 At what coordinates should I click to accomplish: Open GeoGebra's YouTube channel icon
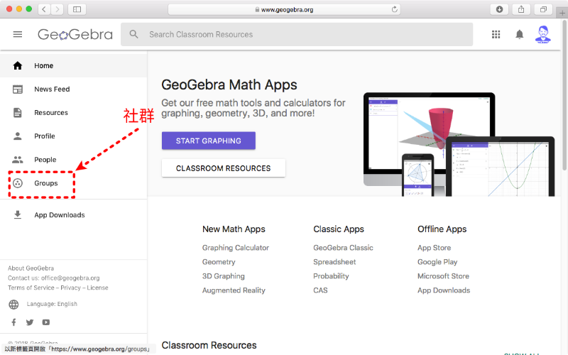pos(46,322)
